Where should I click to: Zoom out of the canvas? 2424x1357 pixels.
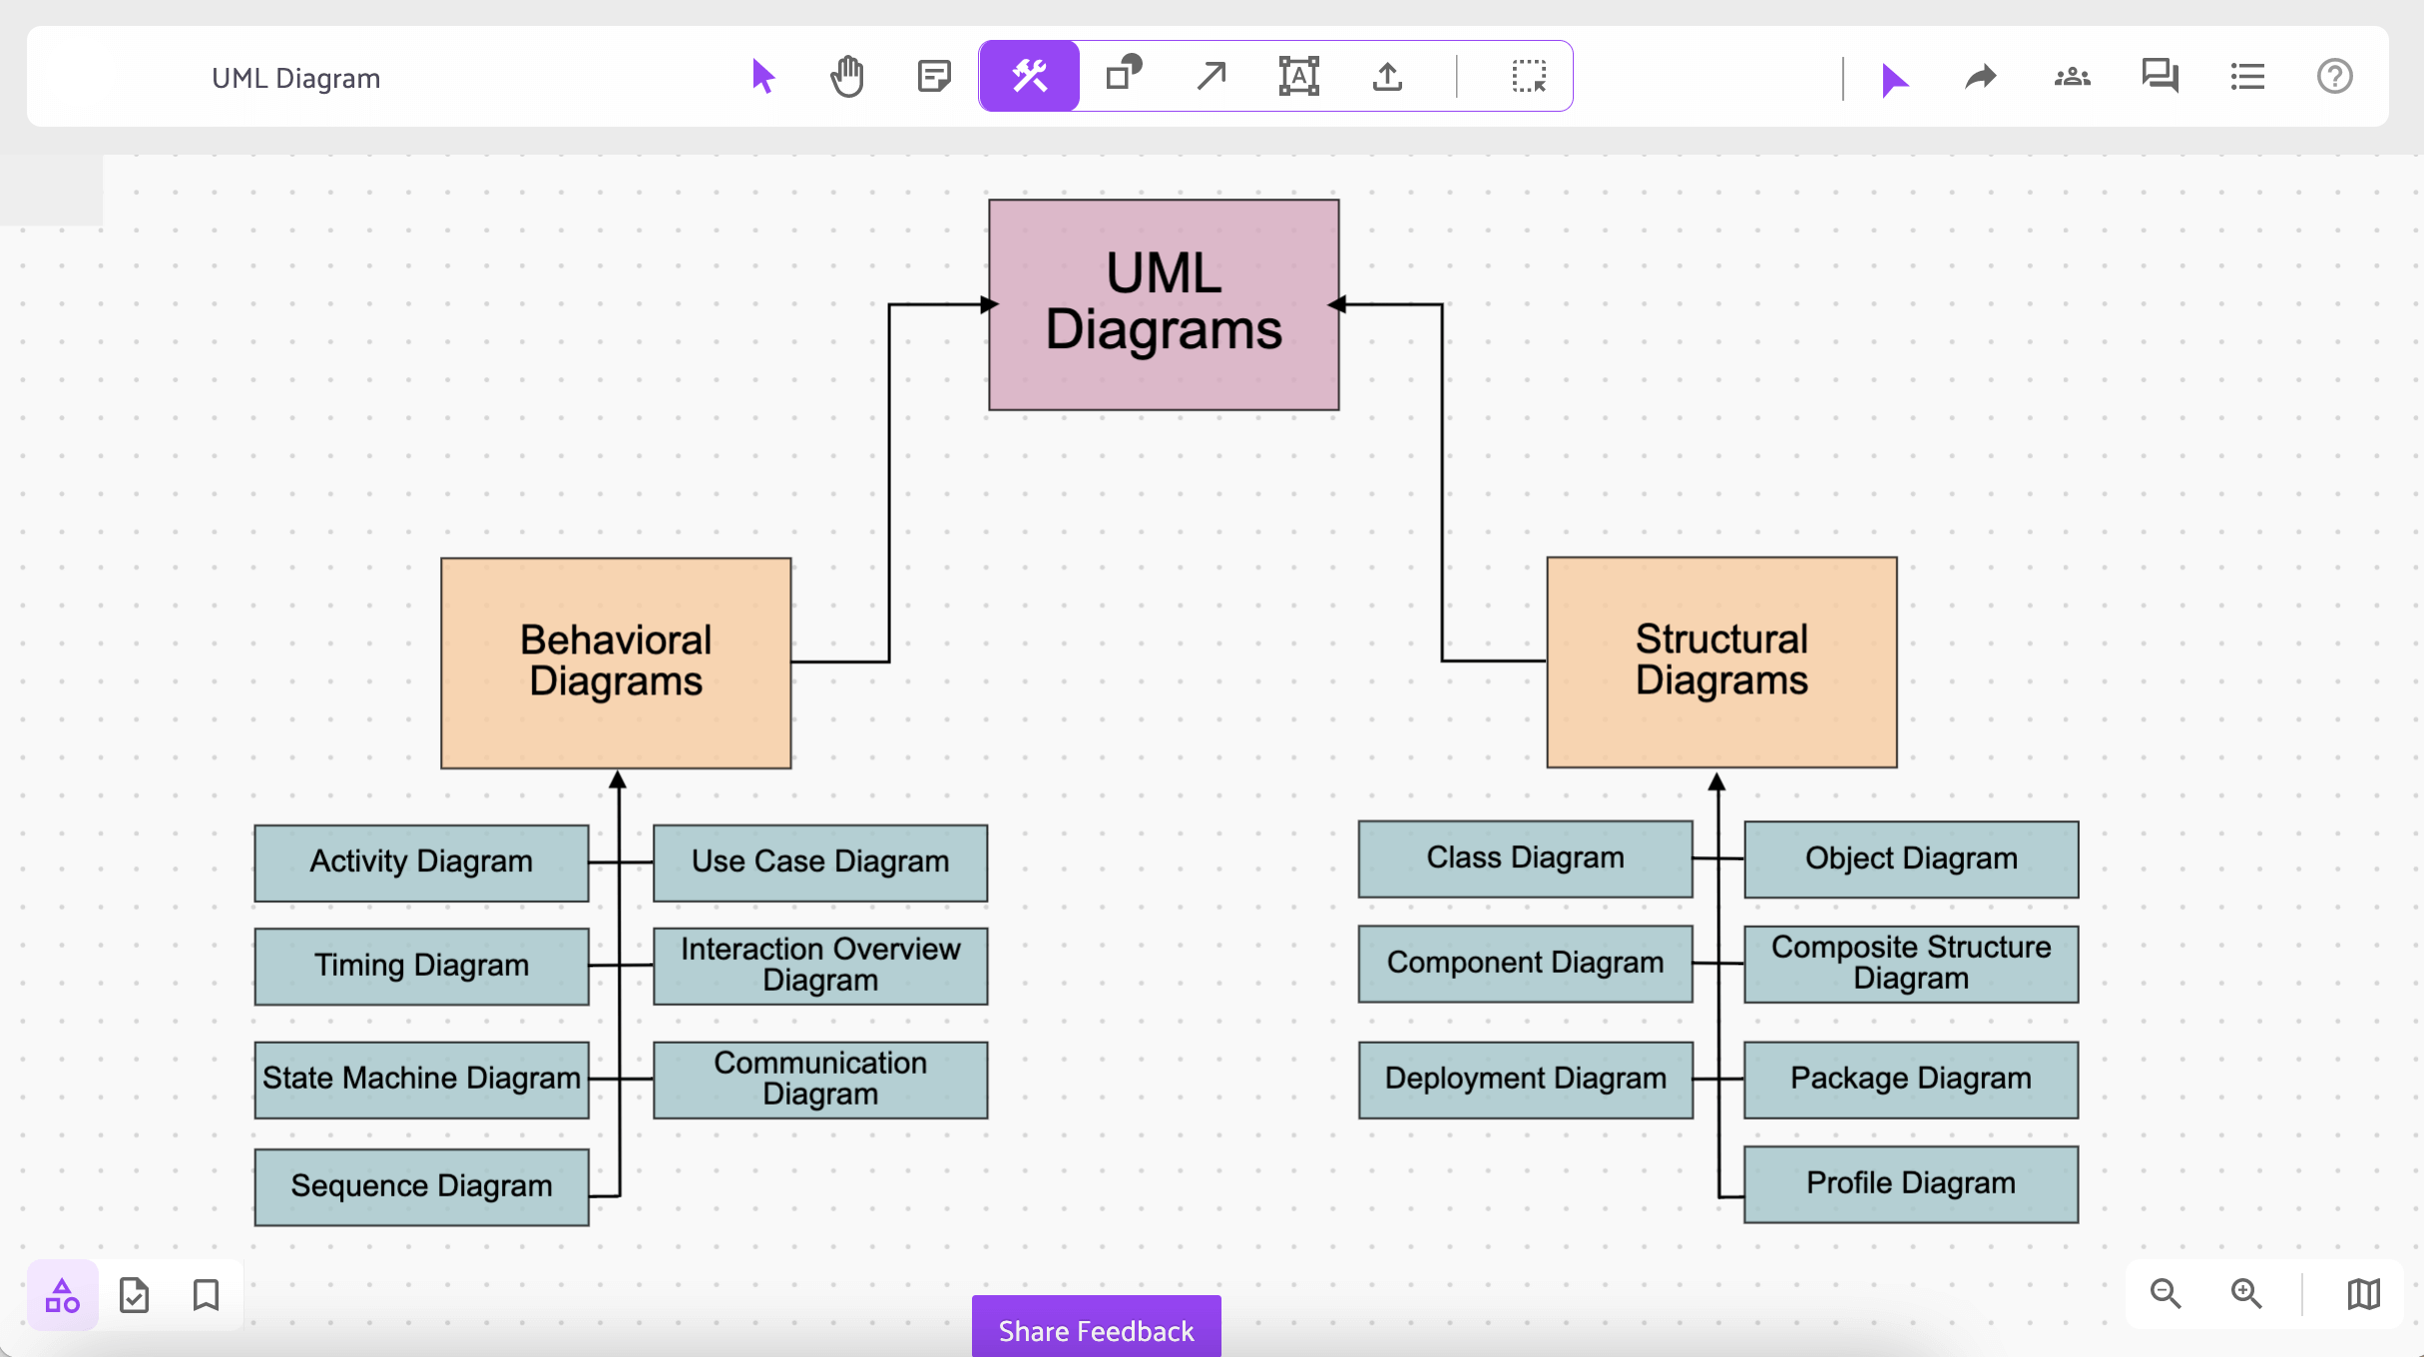coord(2166,1294)
